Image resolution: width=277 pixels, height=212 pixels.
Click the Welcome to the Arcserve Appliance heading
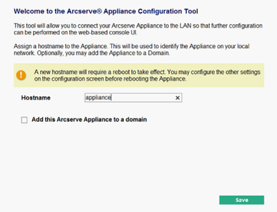click(106, 11)
